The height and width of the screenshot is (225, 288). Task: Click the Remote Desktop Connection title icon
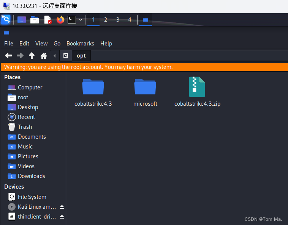click(x=6, y=6)
